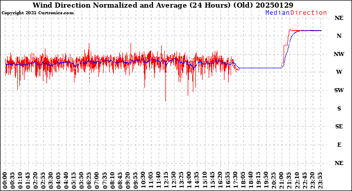The height and width of the screenshot is (191, 352).
Task: Click the 16:55 time label
Action: click(x=228, y=181)
